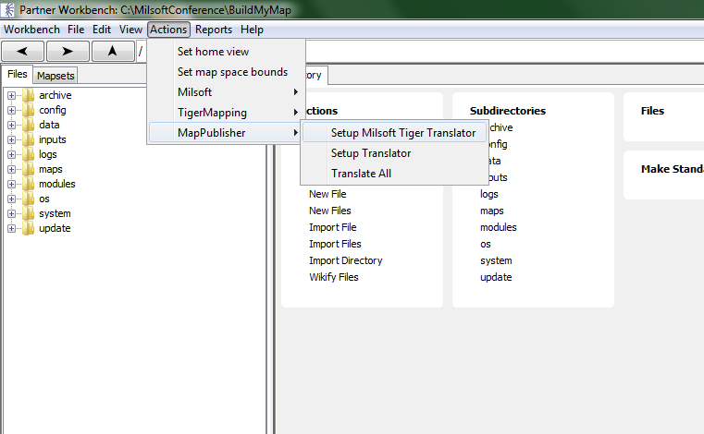Open update in Subdirectories list

[496, 277]
